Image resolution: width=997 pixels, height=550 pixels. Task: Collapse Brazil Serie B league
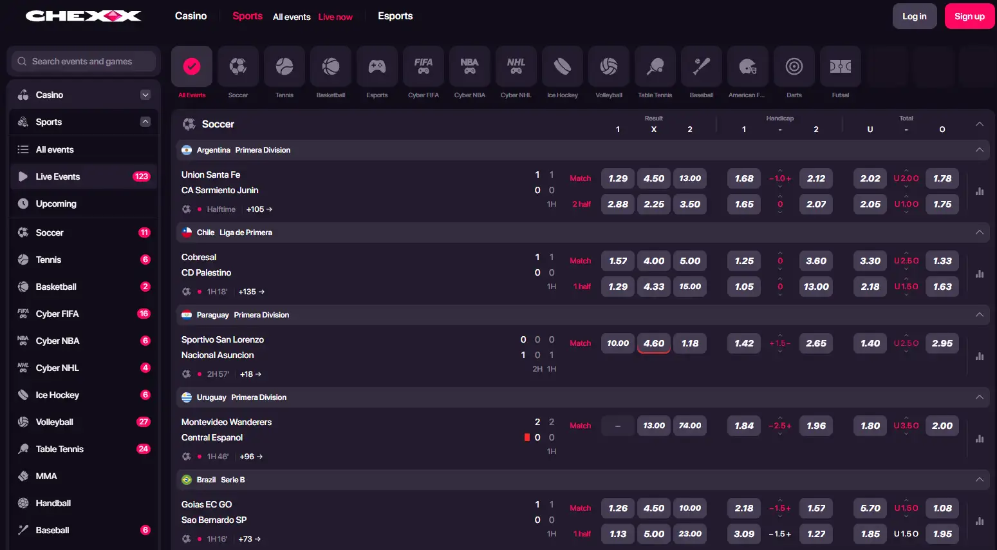(980, 480)
